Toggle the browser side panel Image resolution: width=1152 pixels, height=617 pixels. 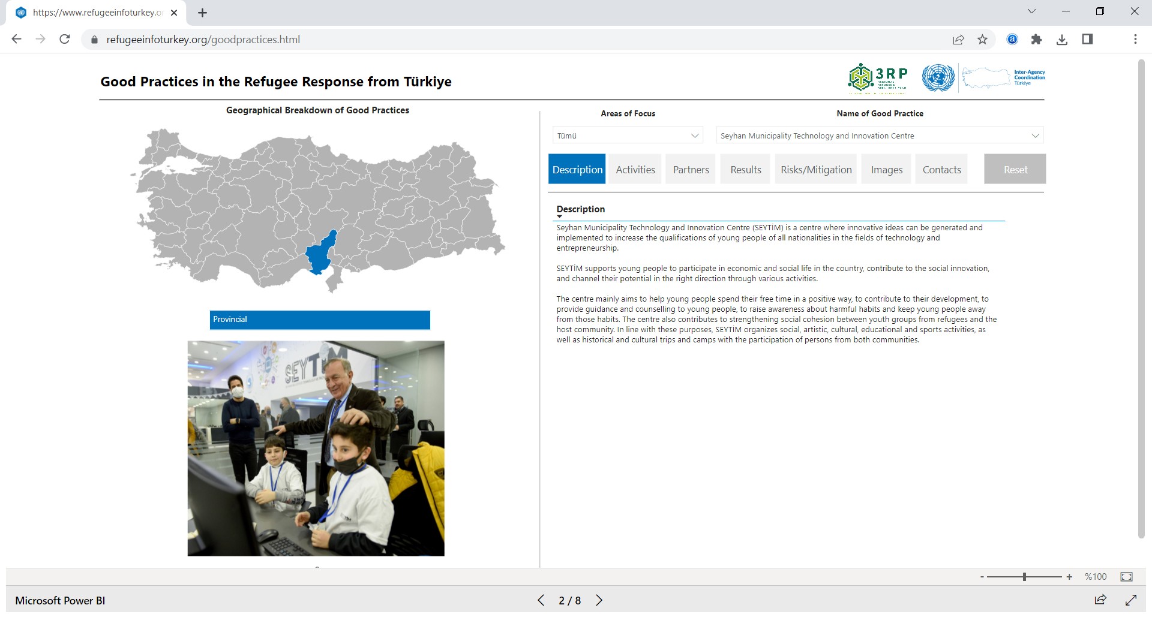[x=1087, y=40]
